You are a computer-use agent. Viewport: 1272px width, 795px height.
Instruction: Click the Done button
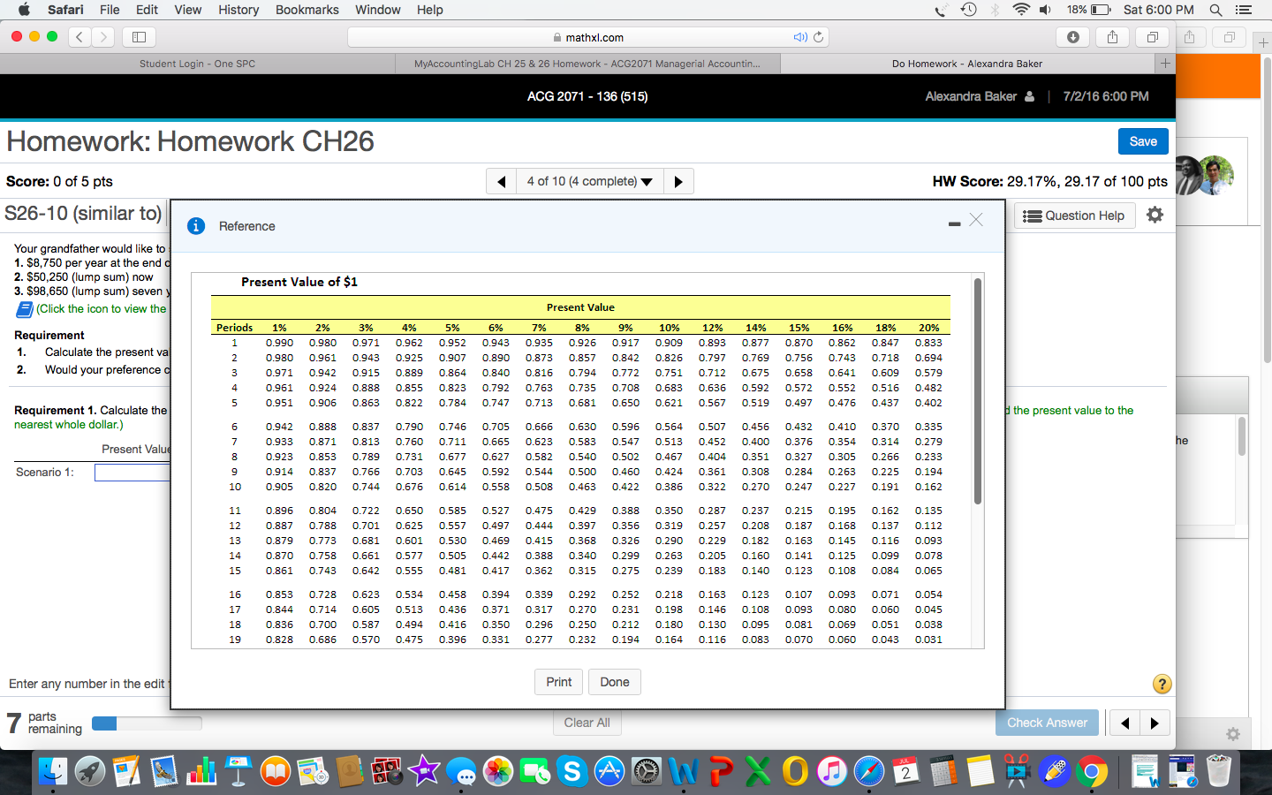click(614, 681)
